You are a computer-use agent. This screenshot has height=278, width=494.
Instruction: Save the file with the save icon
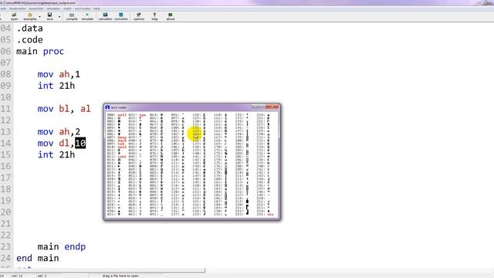(x=49, y=16)
